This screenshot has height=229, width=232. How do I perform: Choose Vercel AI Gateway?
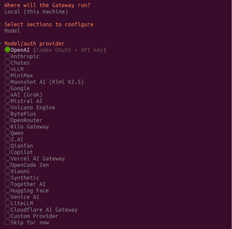tap(8, 159)
